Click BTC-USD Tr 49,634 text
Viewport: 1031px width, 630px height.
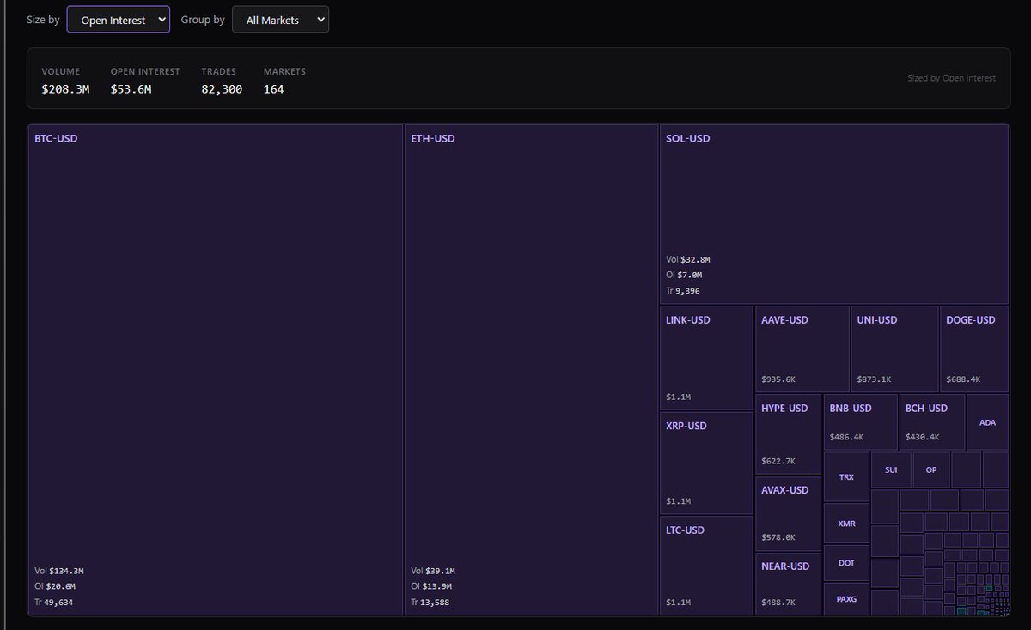54,602
